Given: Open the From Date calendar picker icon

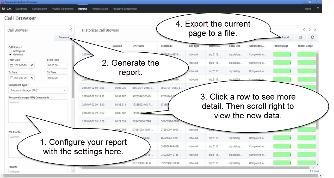Looking at the screenshot, I should 11,65.
